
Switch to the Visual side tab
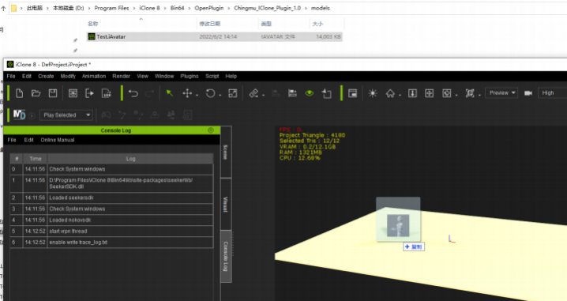point(226,204)
